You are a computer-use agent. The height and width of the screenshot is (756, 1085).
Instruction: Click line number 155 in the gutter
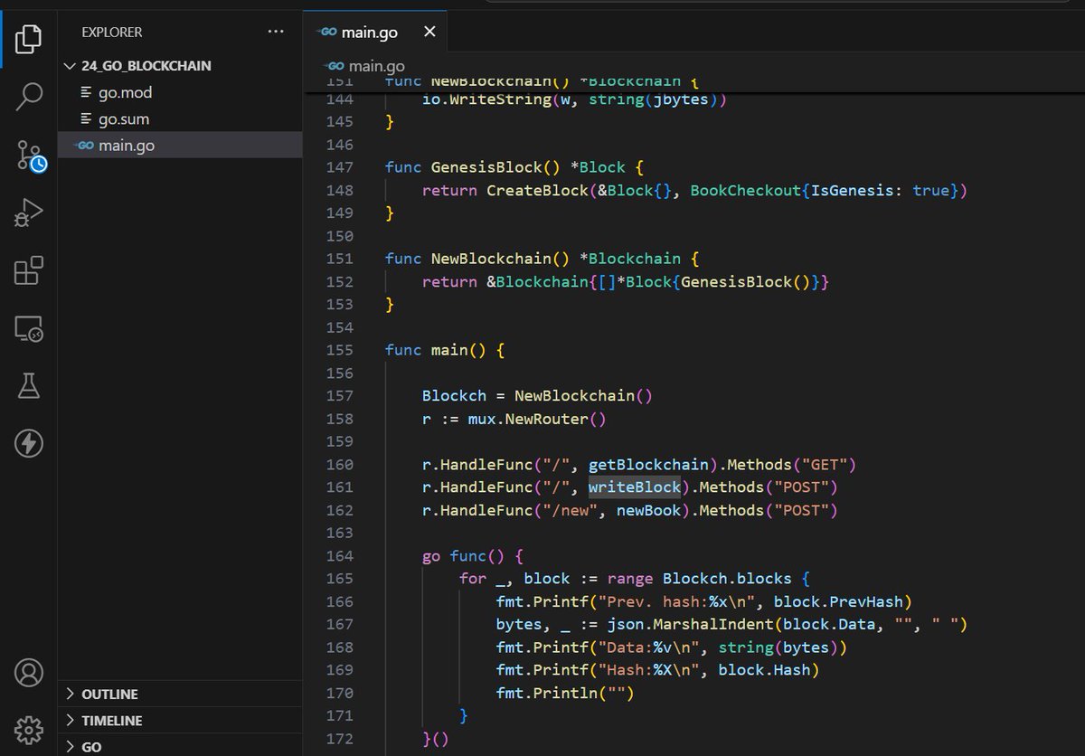339,350
